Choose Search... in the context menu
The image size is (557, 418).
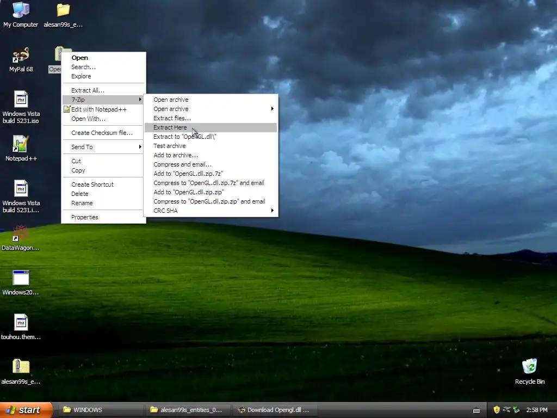pos(104,67)
